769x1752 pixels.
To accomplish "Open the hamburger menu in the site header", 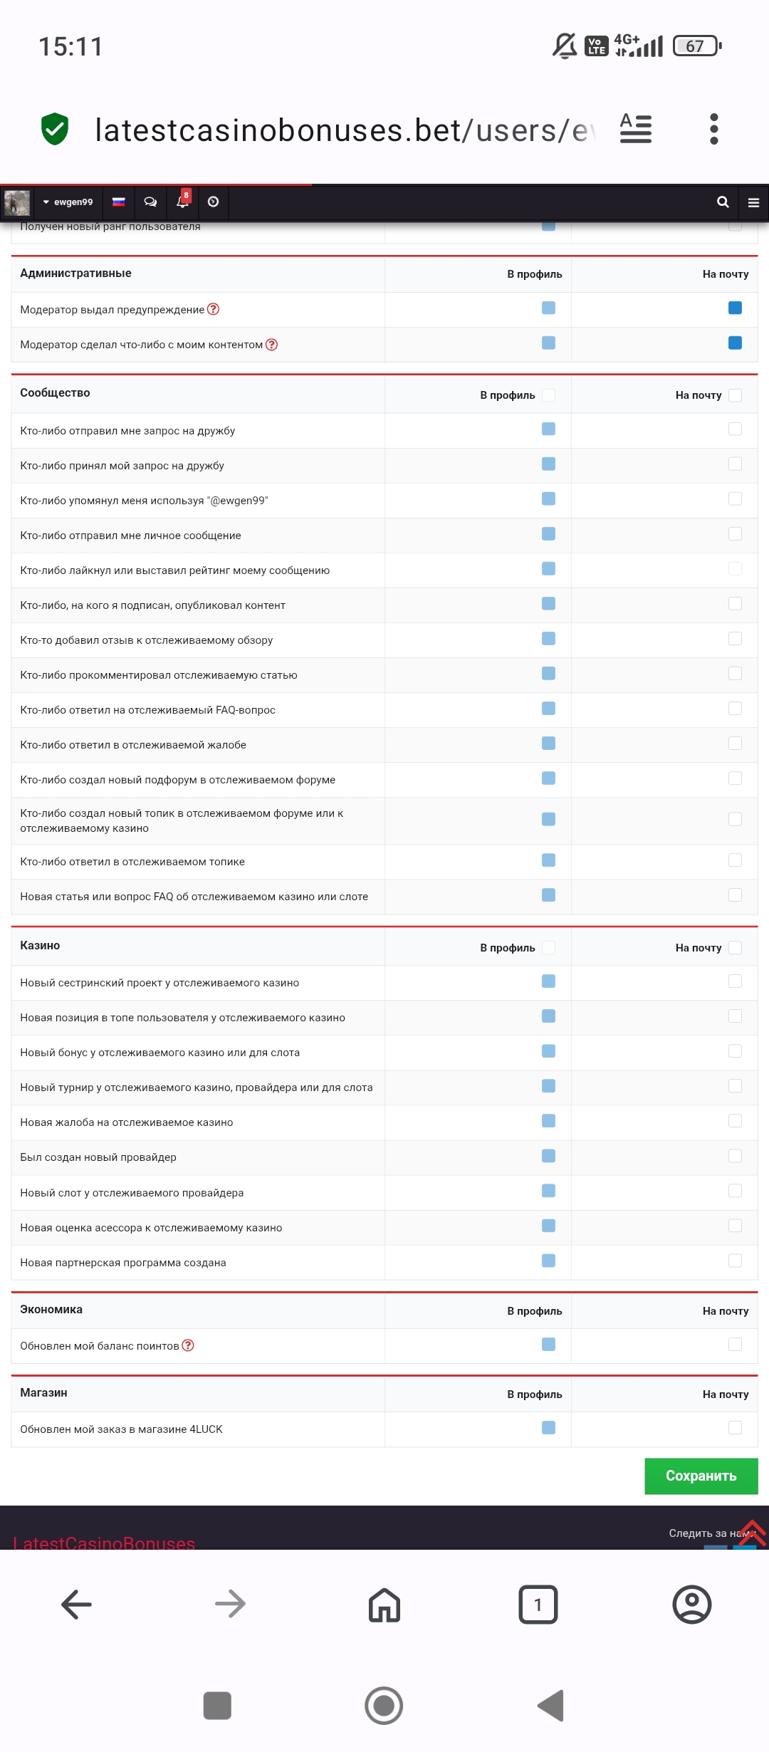I will [x=753, y=202].
